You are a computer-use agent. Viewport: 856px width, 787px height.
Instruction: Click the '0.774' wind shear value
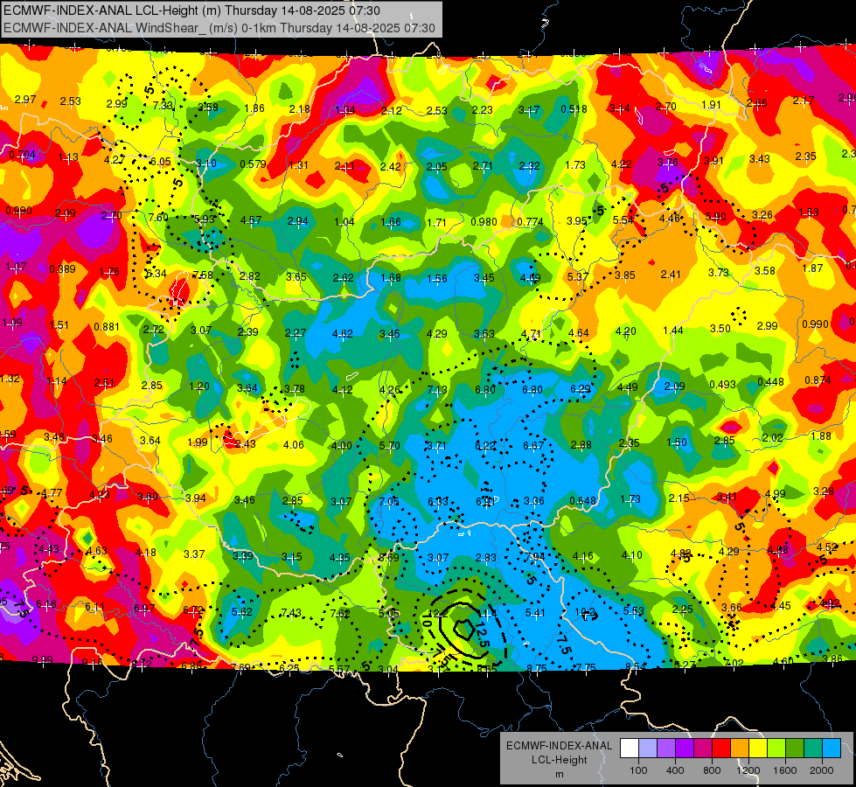point(530,222)
